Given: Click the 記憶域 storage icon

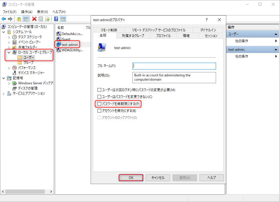Looking at the screenshot, I should (x=9, y=78).
